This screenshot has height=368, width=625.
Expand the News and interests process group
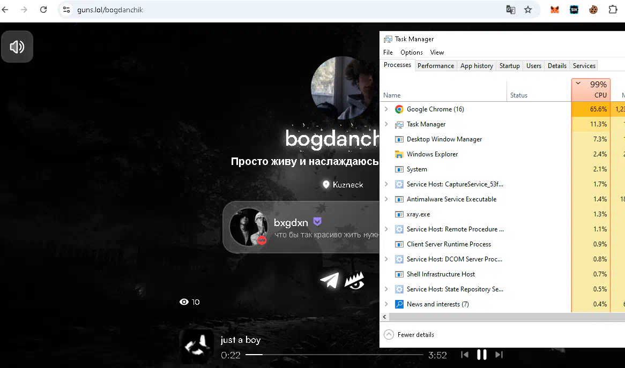click(x=386, y=304)
